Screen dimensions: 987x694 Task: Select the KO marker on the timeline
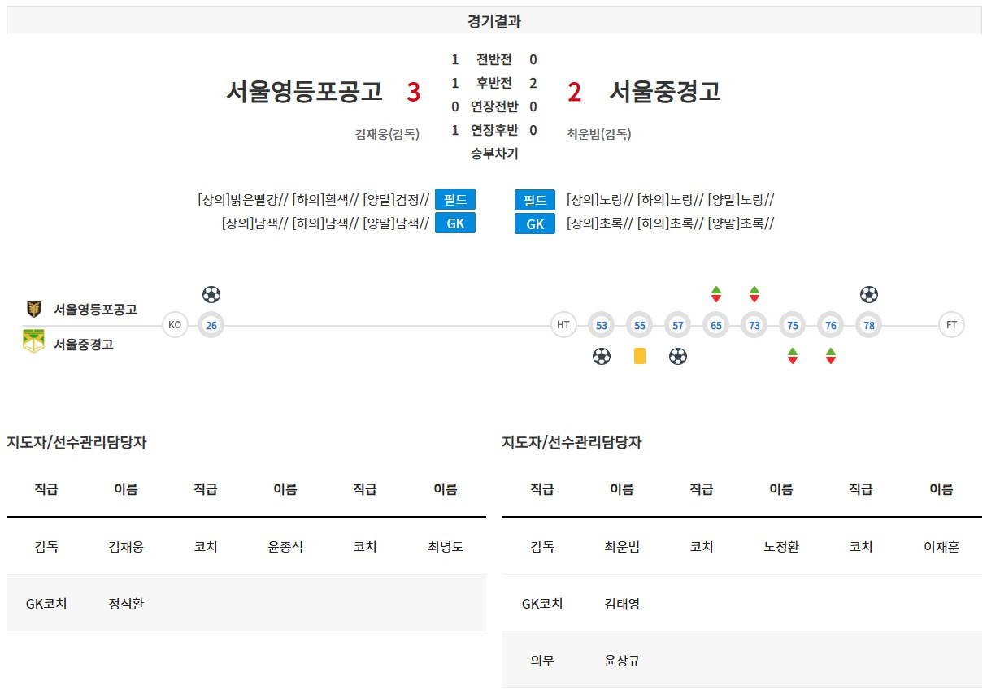tap(175, 326)
